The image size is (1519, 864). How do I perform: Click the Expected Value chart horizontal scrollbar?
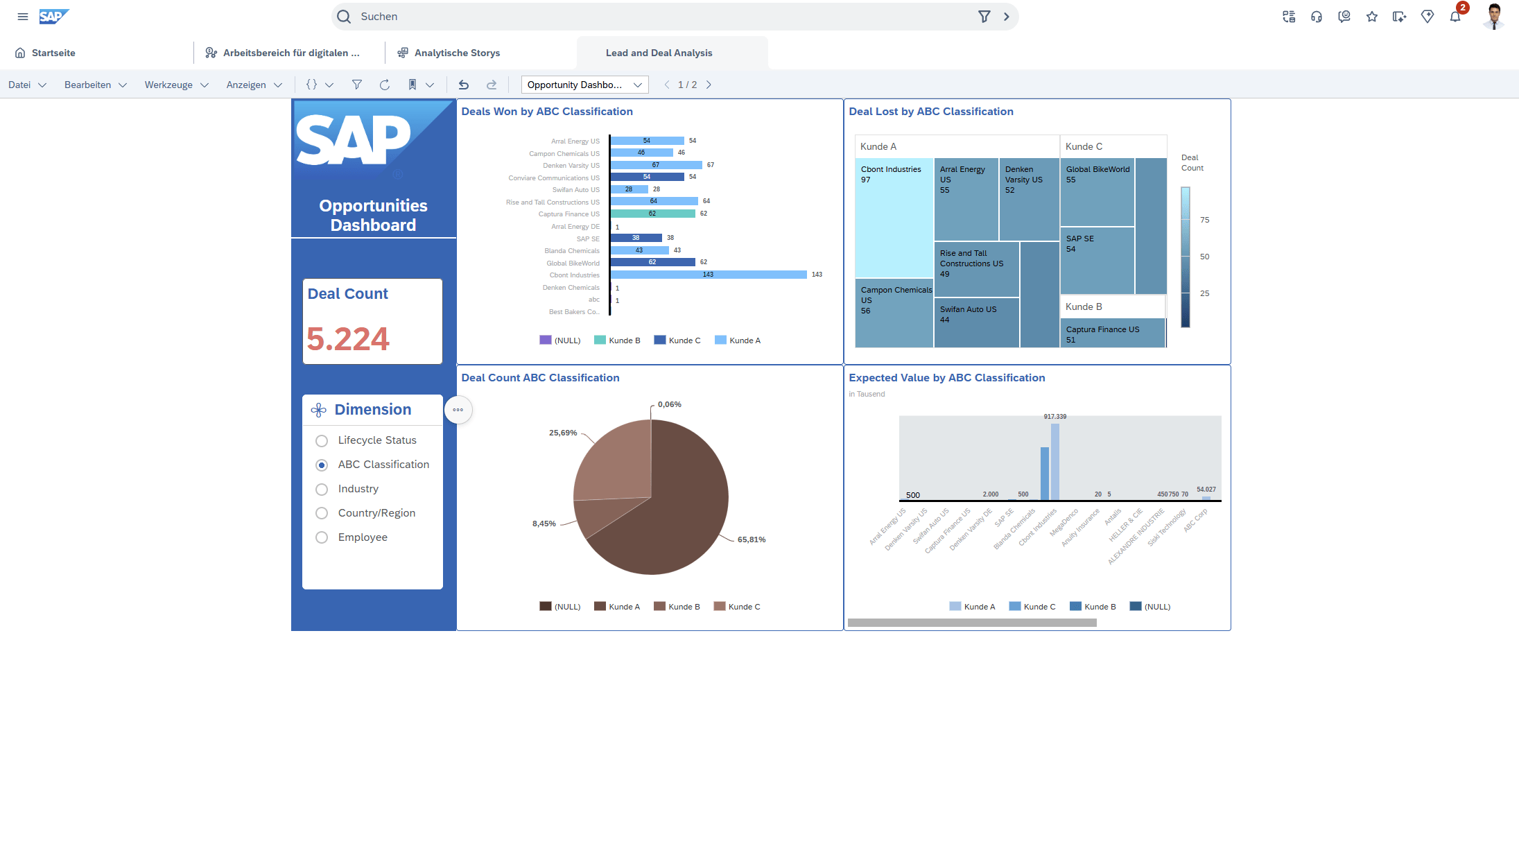click(972, 623)
